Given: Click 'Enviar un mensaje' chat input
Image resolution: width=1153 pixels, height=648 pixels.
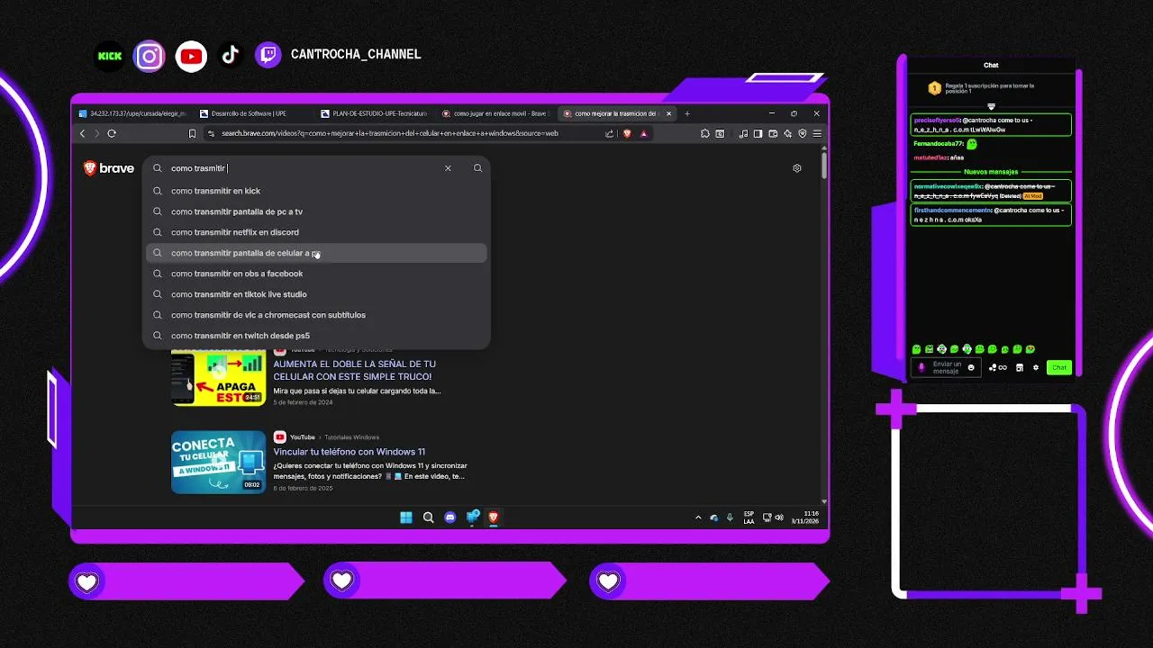Looking at the screenshot, I should (x=947, y=368).
